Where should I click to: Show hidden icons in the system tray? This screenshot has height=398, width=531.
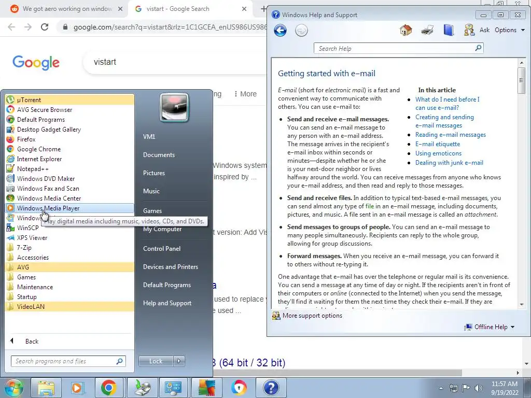click(441, 388)
